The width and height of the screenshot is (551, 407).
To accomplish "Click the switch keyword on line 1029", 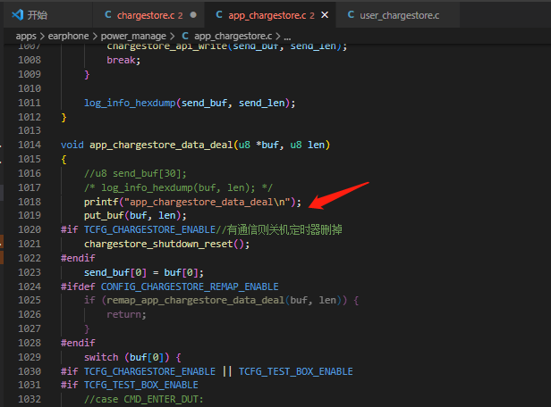I will (101, 358).
